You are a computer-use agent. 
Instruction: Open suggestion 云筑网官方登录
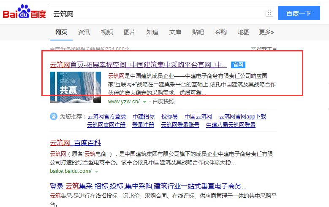tap(106, 116)
